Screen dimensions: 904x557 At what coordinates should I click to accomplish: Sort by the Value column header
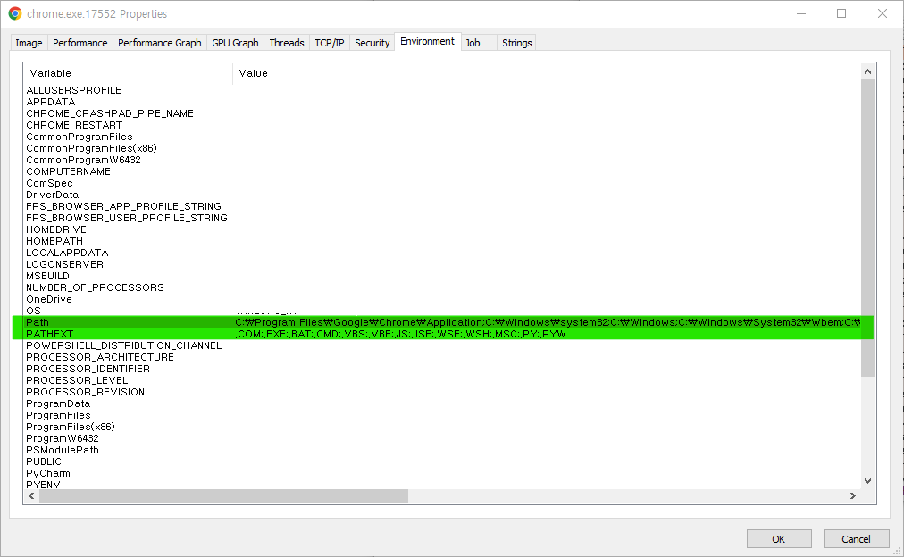tap(547, 73)
